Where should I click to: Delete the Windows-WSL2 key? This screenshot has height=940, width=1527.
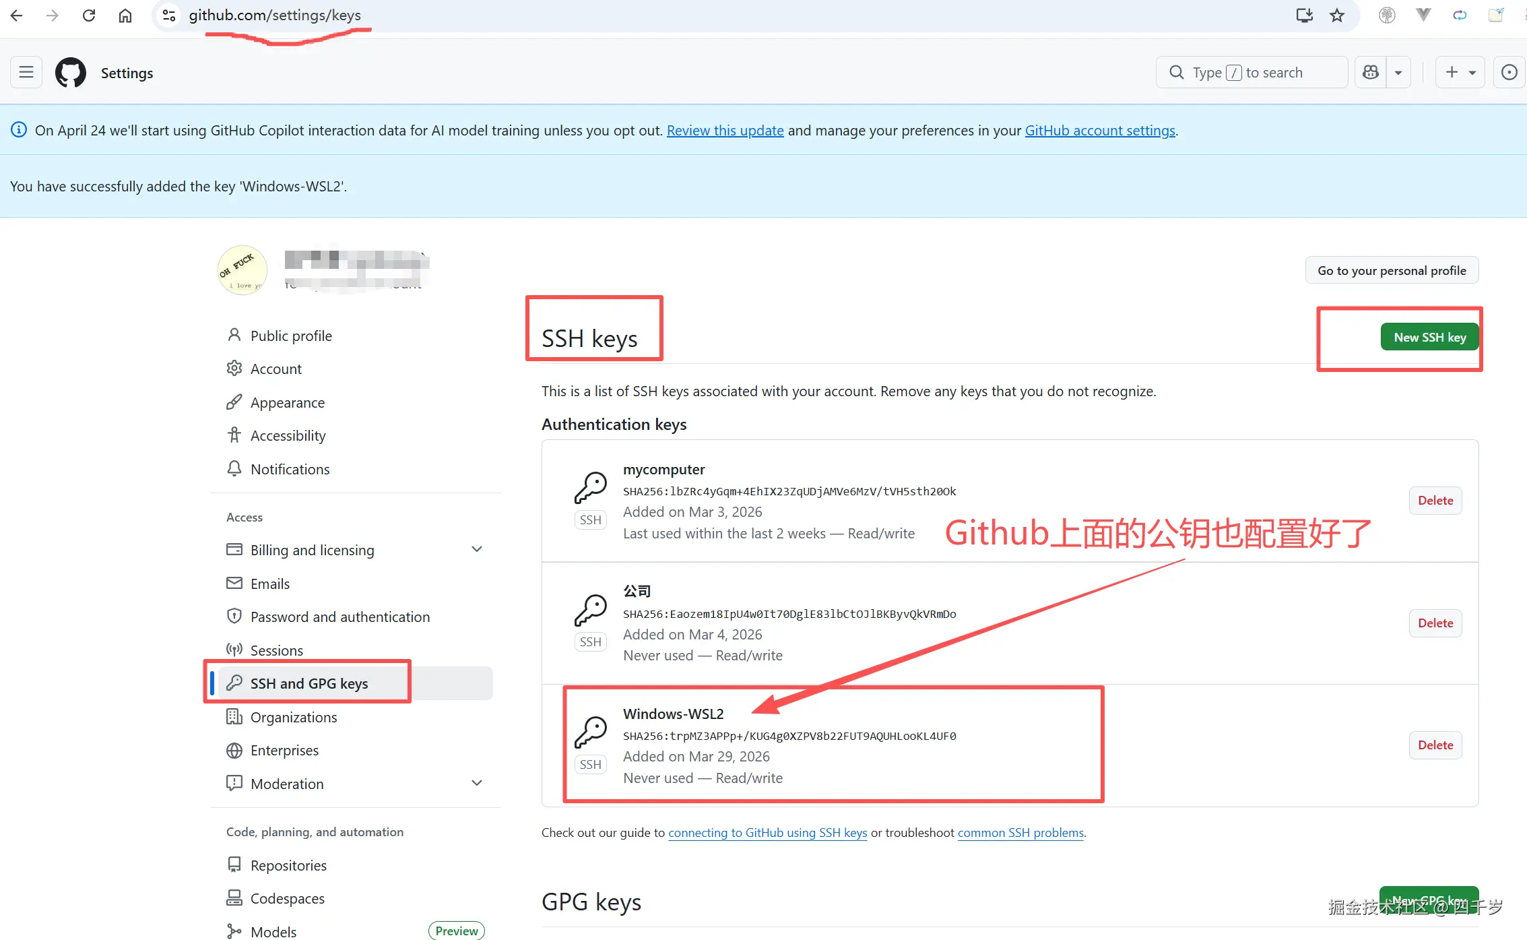(x=1435, y=745)
